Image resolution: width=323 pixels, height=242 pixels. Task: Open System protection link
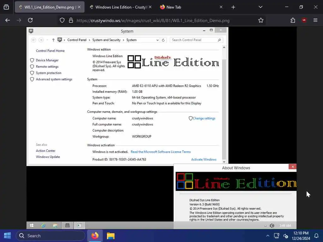[x=49, y=73]
